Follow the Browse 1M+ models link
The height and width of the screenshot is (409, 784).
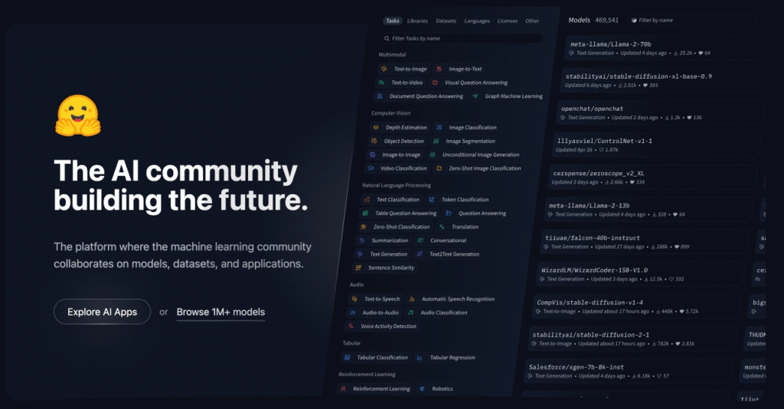click(x=220, y=312)
